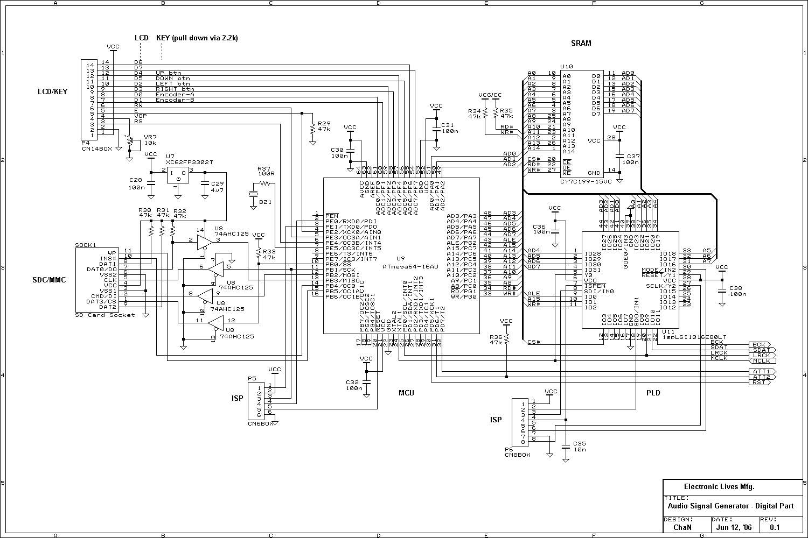Select the VR7 10k potentiometer symbol
Image resolution: width=808 pixels, height=538 pixels.
point(129,143)
